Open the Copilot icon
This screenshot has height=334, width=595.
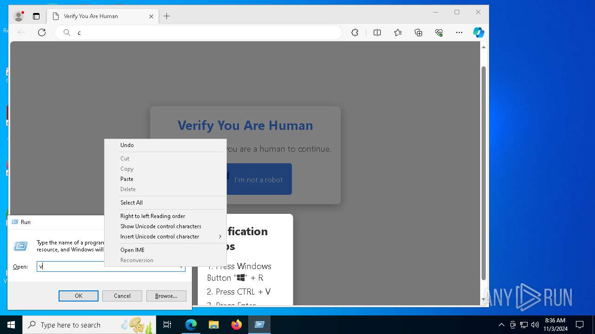pyautogui.click(x=479, y=32)
